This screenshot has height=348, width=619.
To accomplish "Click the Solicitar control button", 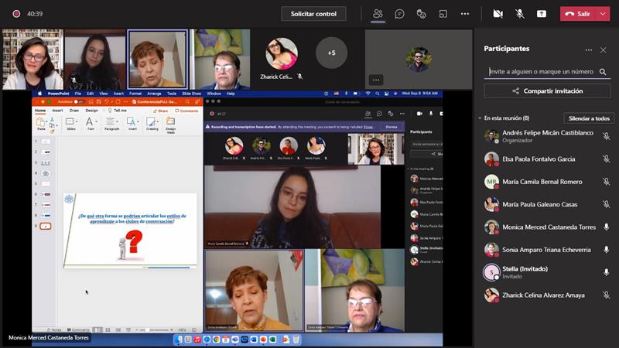I will (313, 14).
